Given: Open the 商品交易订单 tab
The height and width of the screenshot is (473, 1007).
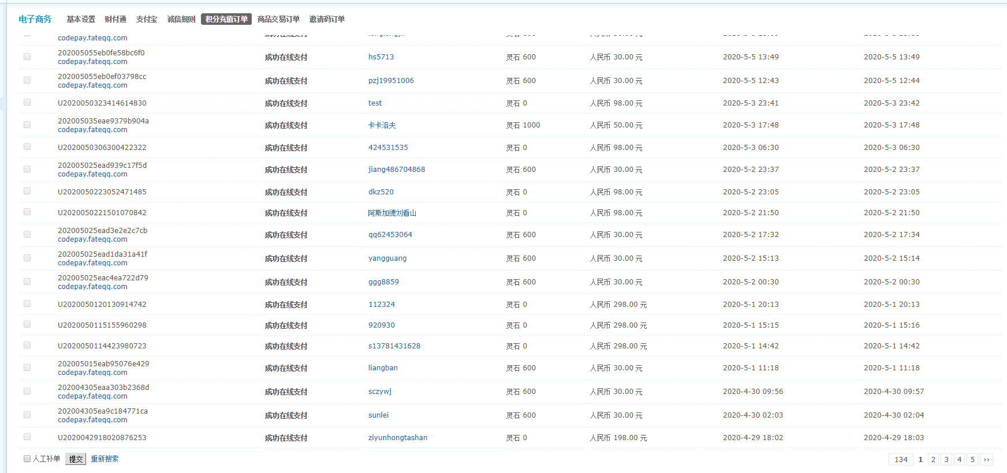Looking at the screenshot, I should pyautogui.click(x=278, y=19).
